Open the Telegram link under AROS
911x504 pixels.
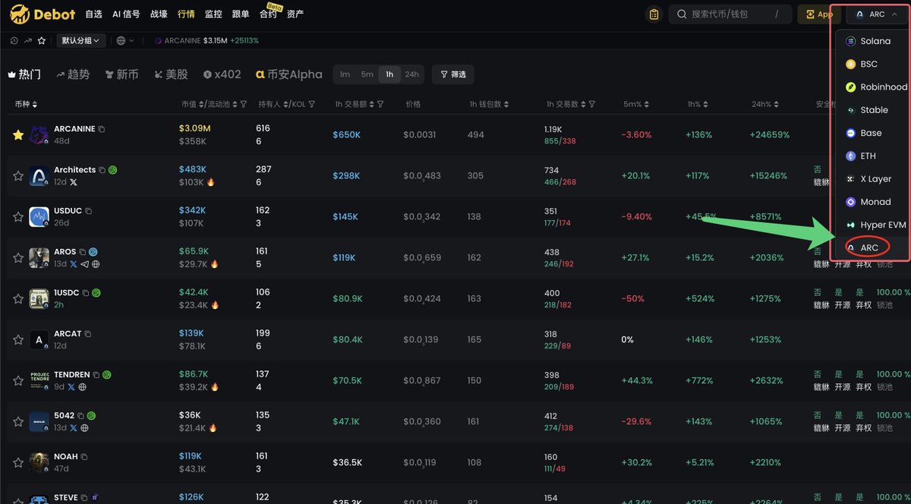[x=84, y=264]
